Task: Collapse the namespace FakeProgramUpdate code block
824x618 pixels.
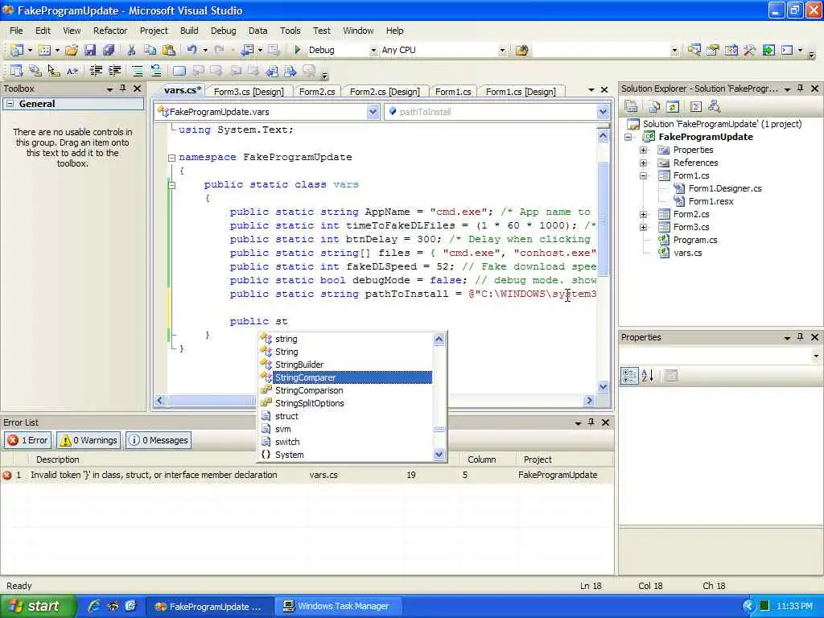Action: [171, 157]
